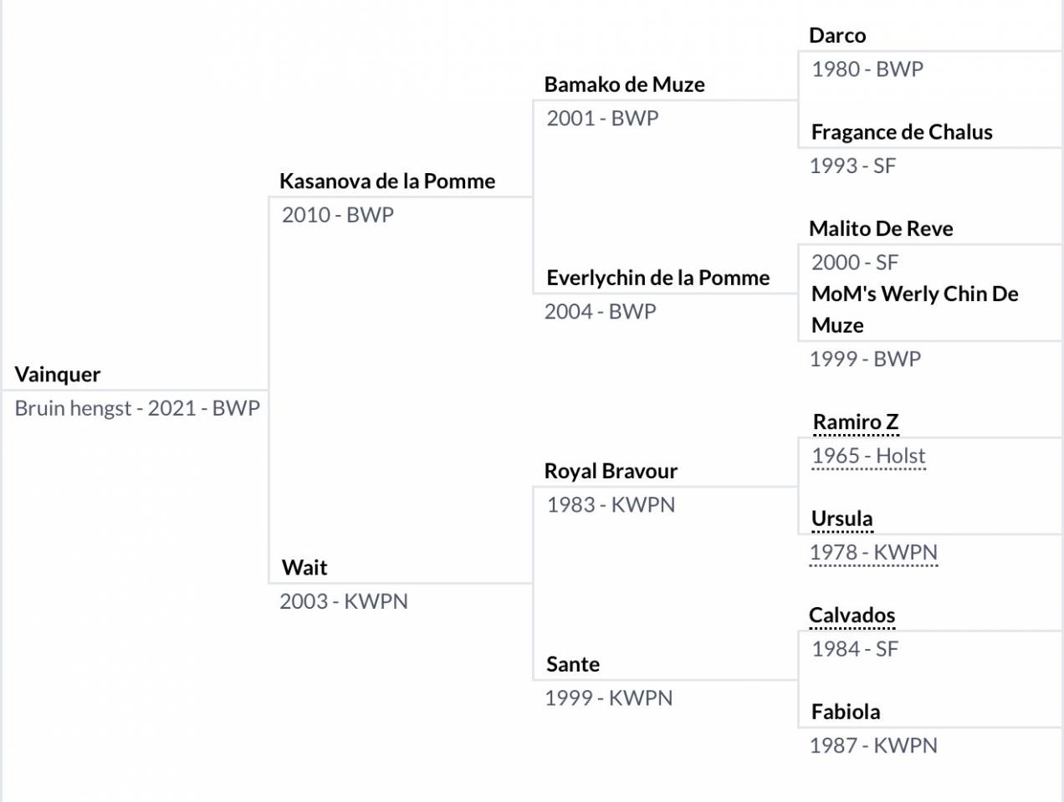Open the underlined Ursula link
The width and height of the screenshot is (1064, 802).
(841, 518)
